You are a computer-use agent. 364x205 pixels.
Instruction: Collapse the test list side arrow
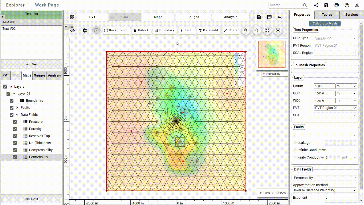coord(3,17)
